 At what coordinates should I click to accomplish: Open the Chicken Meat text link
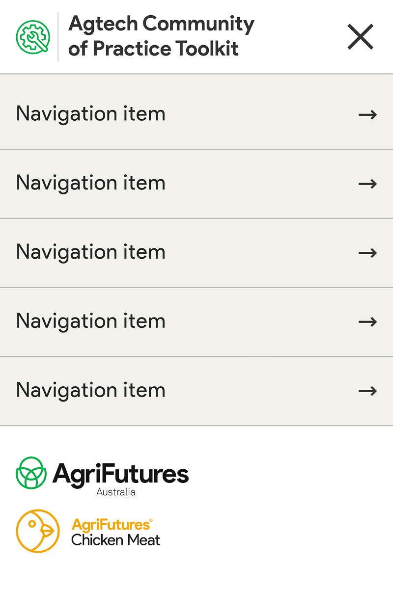(x=116, y=540)
